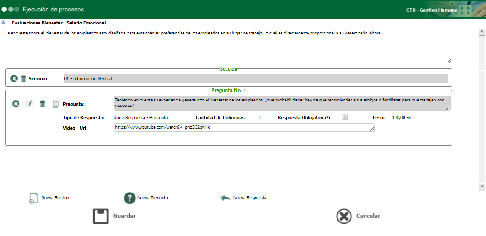
Task: Open the question document icon
Action: [x=55, y=104]
